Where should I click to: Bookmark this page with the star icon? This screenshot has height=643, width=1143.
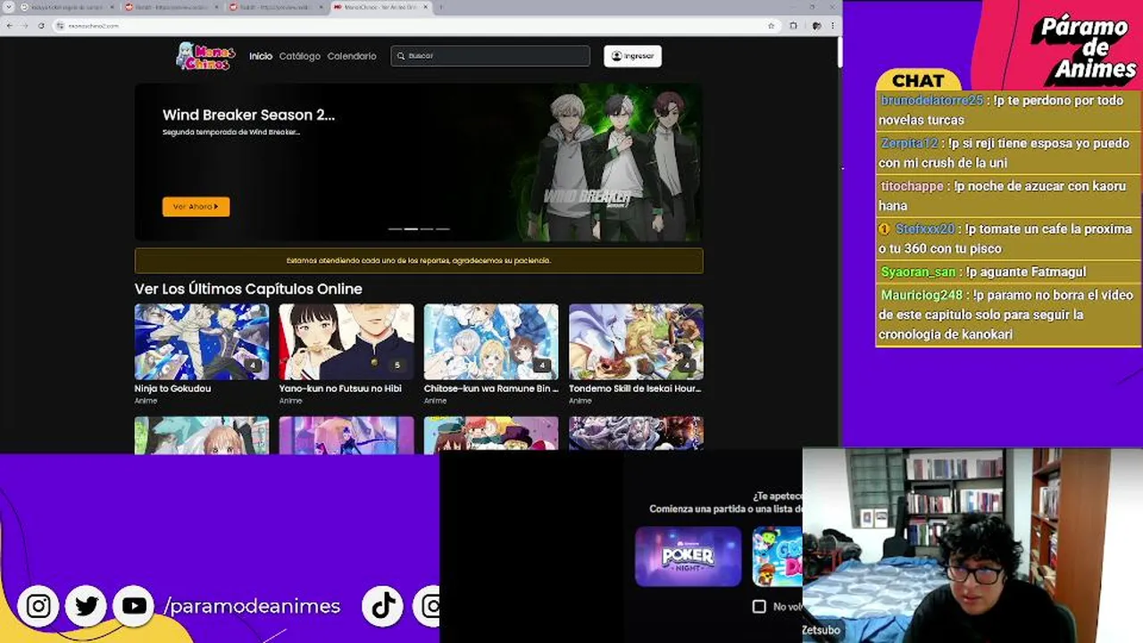coord(772,26)
